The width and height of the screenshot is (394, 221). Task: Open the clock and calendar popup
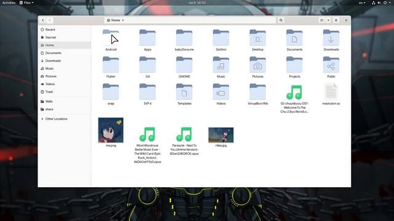click(x=197, y=2)
